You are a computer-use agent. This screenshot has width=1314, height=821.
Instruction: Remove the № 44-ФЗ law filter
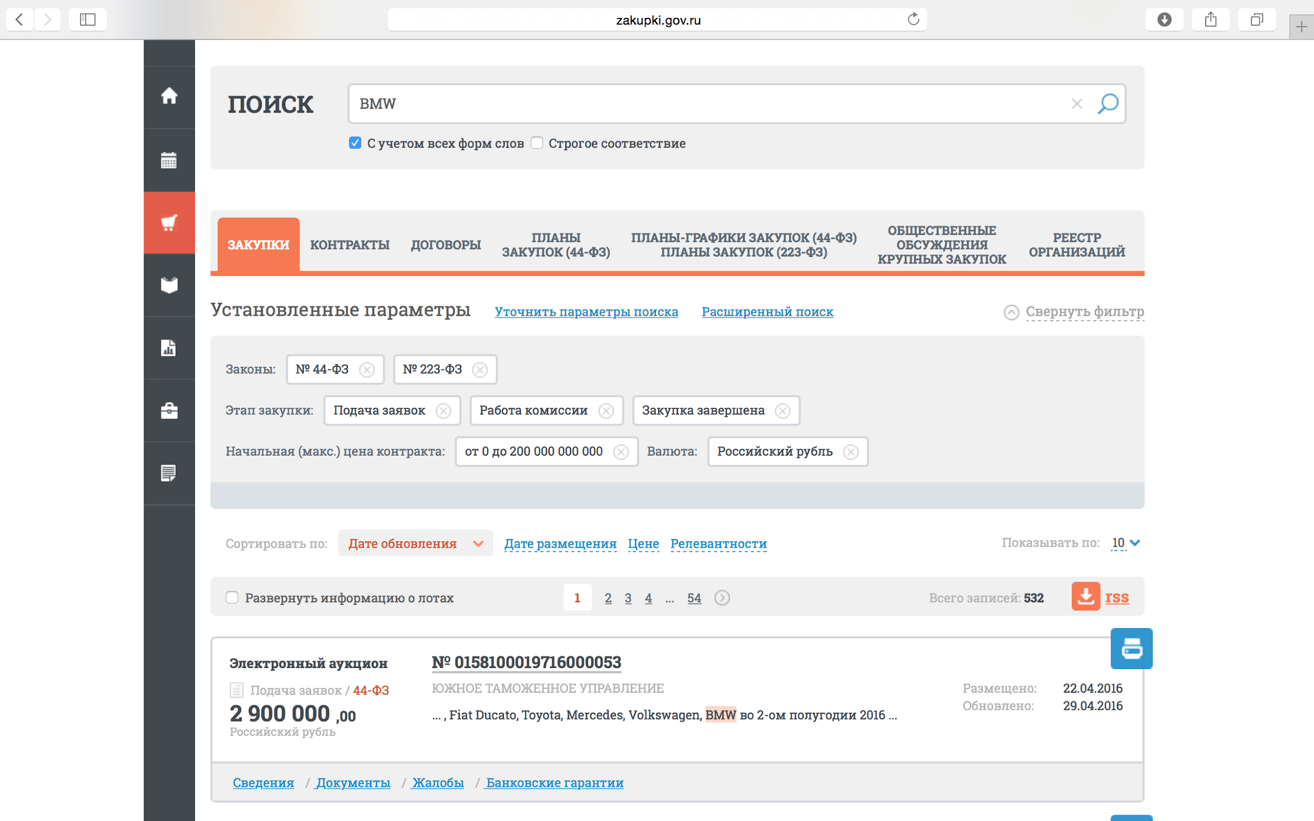pos(367,370)
